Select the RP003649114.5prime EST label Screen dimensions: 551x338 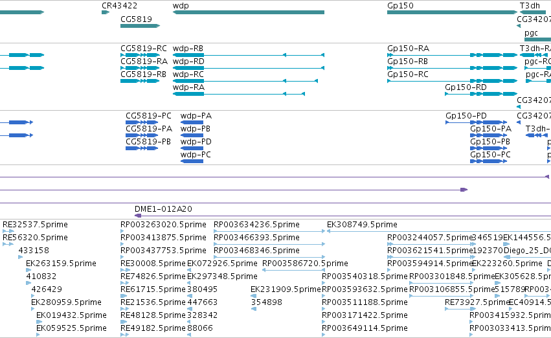point(365,328)
